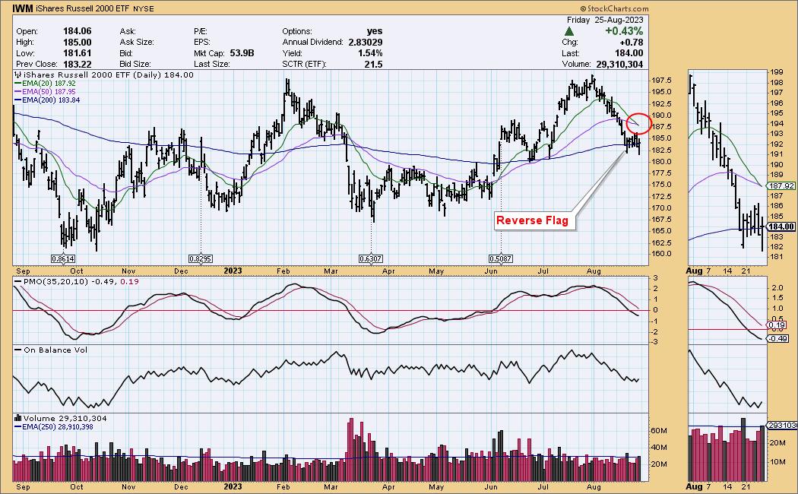Click the 0.6307 marker label
This screenshot has height=494, width=798.
pos(371,258)
